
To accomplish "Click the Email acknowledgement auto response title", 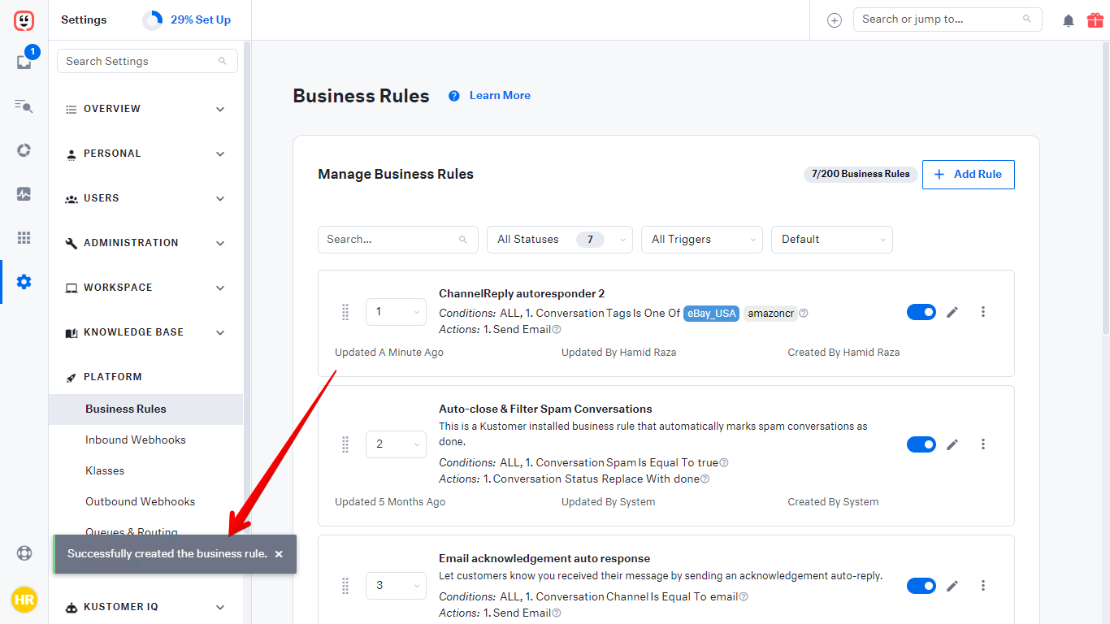I will pyautogui.click(x=544, y=559).
